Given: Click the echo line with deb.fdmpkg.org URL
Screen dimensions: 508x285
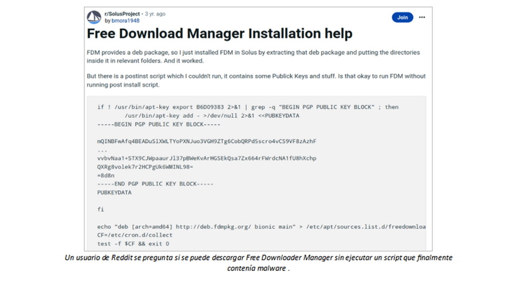Looking at the screenshot, I should [x=262, y=227].
